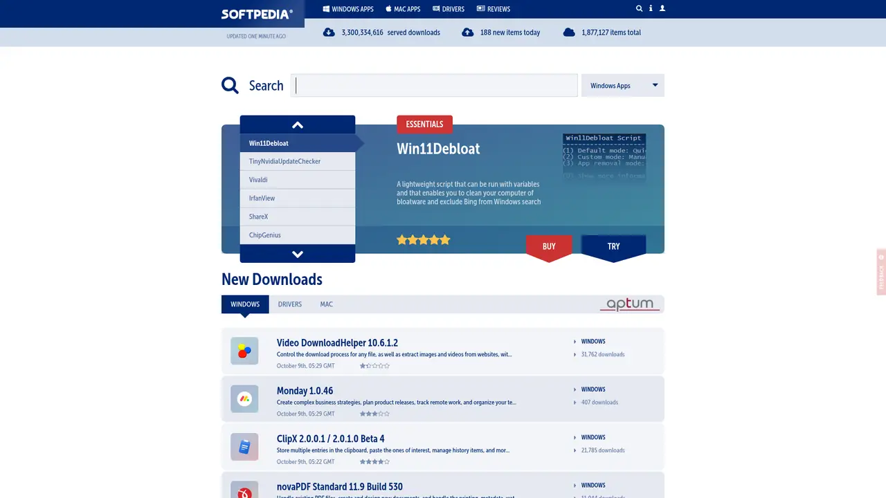Click the items total cloud icon
The image size is (886, 498).
click(569, 33)
